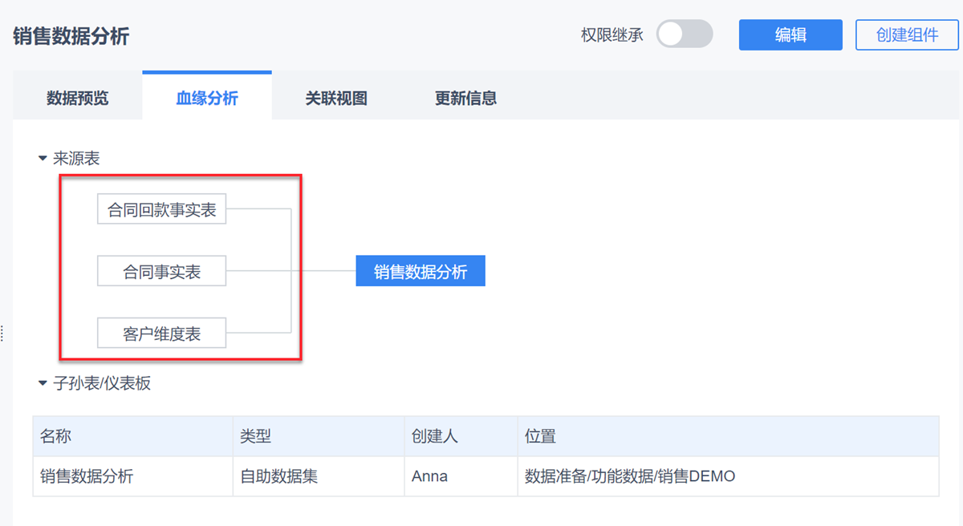Click the left edge panel drag handle
963x526 pixels.
click(2, 333)
